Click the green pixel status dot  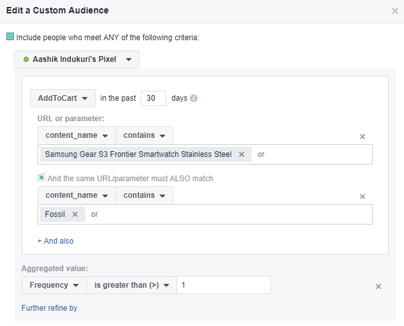26,59
